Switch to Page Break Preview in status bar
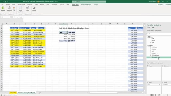The height and width of the screenshot is (96, 171). pyautogui.click(x=159, y=95)
